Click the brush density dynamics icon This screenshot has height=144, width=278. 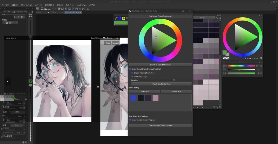click(24, 121)
